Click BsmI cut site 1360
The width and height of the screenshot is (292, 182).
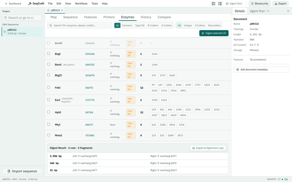(x=154, y=65)
